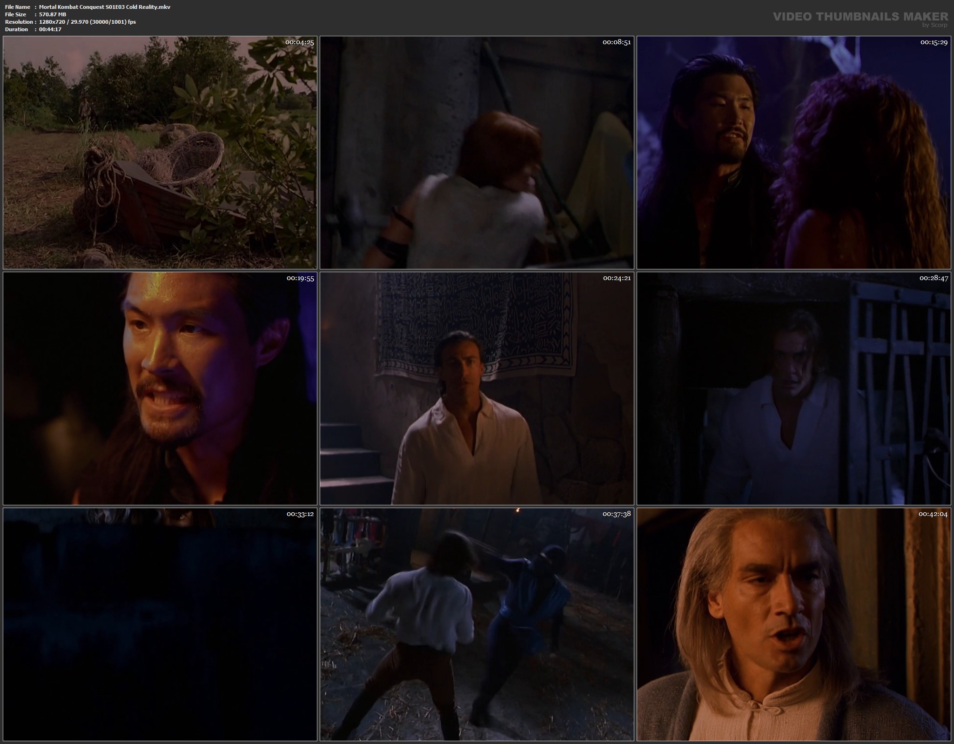
Task: Click the file name Mortal Kombat Conquest text
Action: [x=105, y=7]
